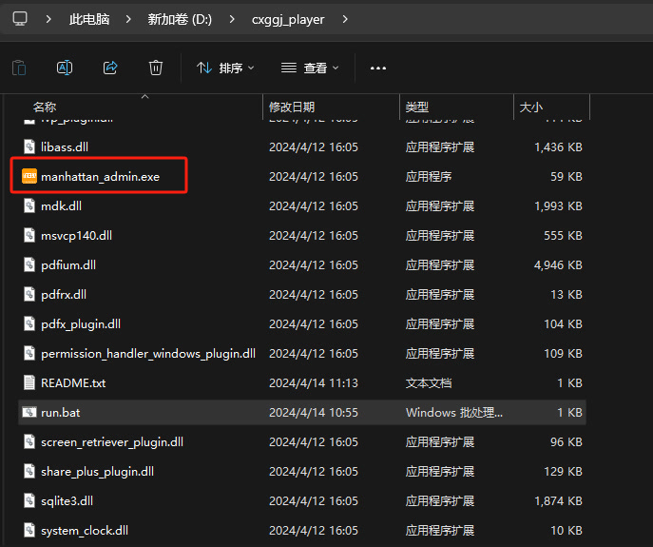
Task: Select file name msvcp140.dll
Action: click(77, 236)
